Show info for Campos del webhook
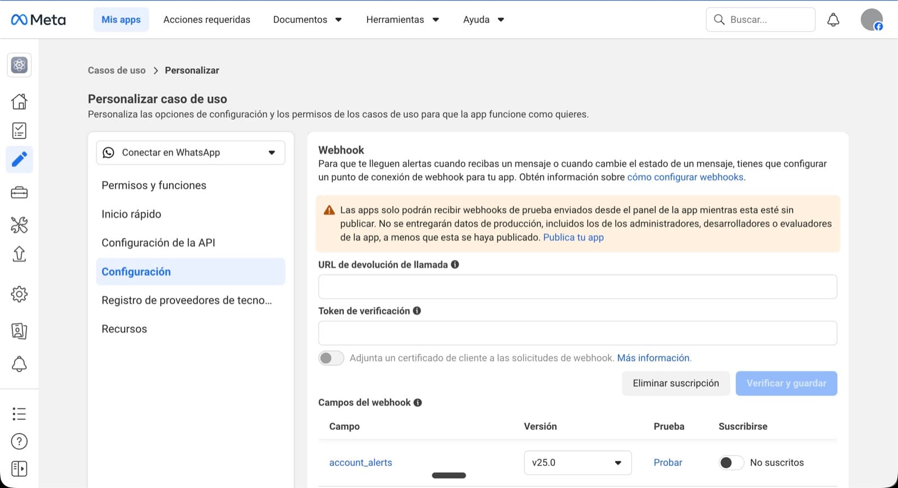The image size is (898, 488). click(x=418, y=402)
